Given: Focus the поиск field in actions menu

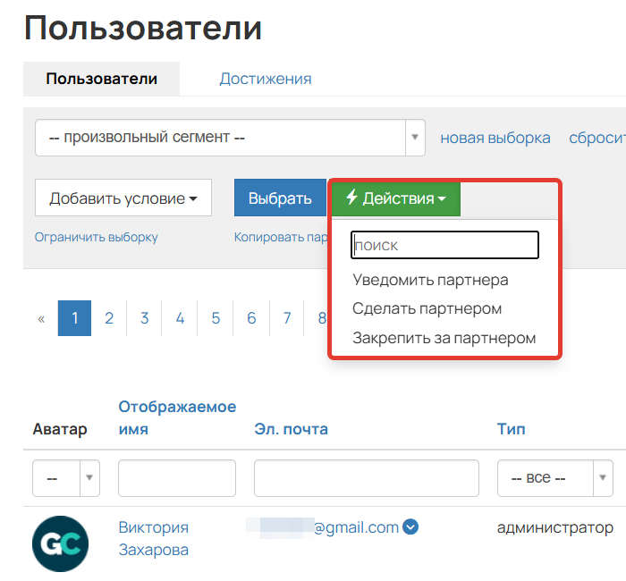Looking at the screenshot, I should (x=444, y=245).
